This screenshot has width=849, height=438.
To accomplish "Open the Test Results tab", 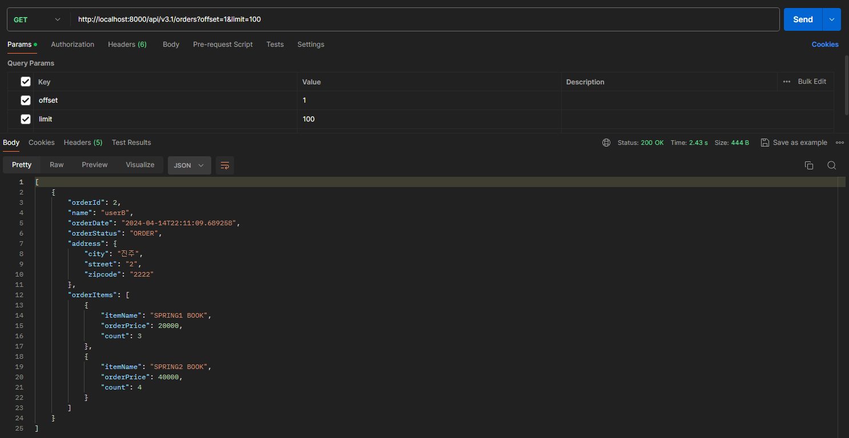I will 131,143.
